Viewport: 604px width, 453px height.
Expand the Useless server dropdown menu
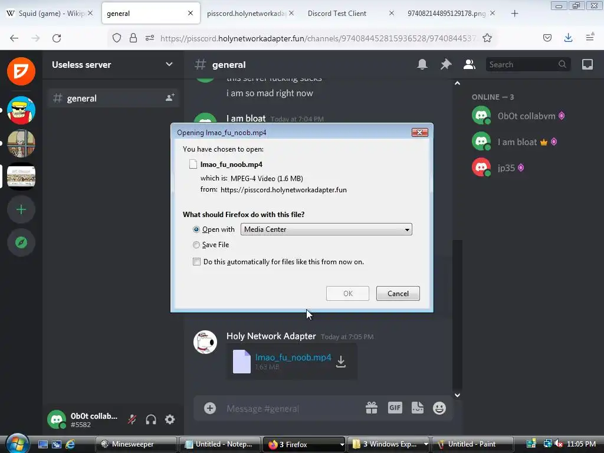point(169,64)
